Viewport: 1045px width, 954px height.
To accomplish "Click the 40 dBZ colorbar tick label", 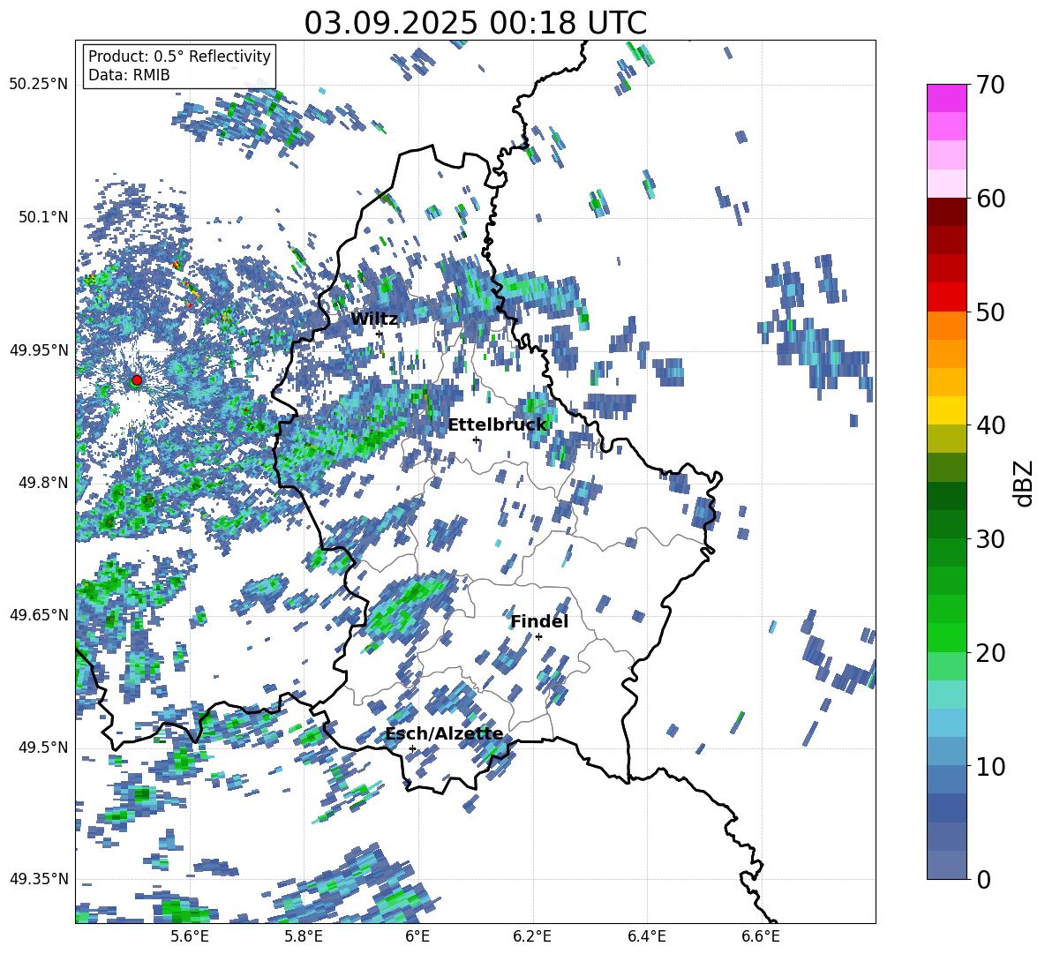I will click(x=990, y=425).
